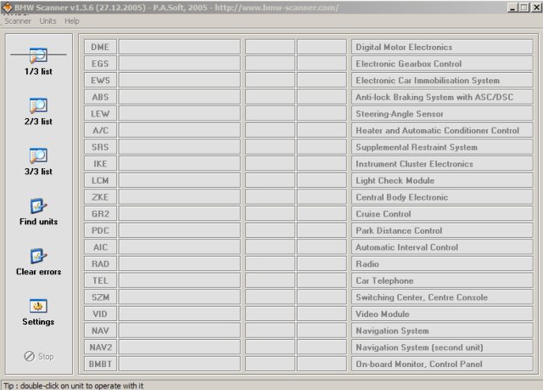Select the EGS unit button
Image resolution: width=543 pixels, height=390 pixels.
coord(100,64)
